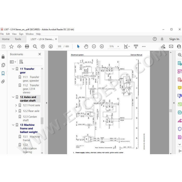Image resolution: width=182 pixels, height=182 pixels.
Task: Show Page Thumbnails panel
Action: point(3,65)
